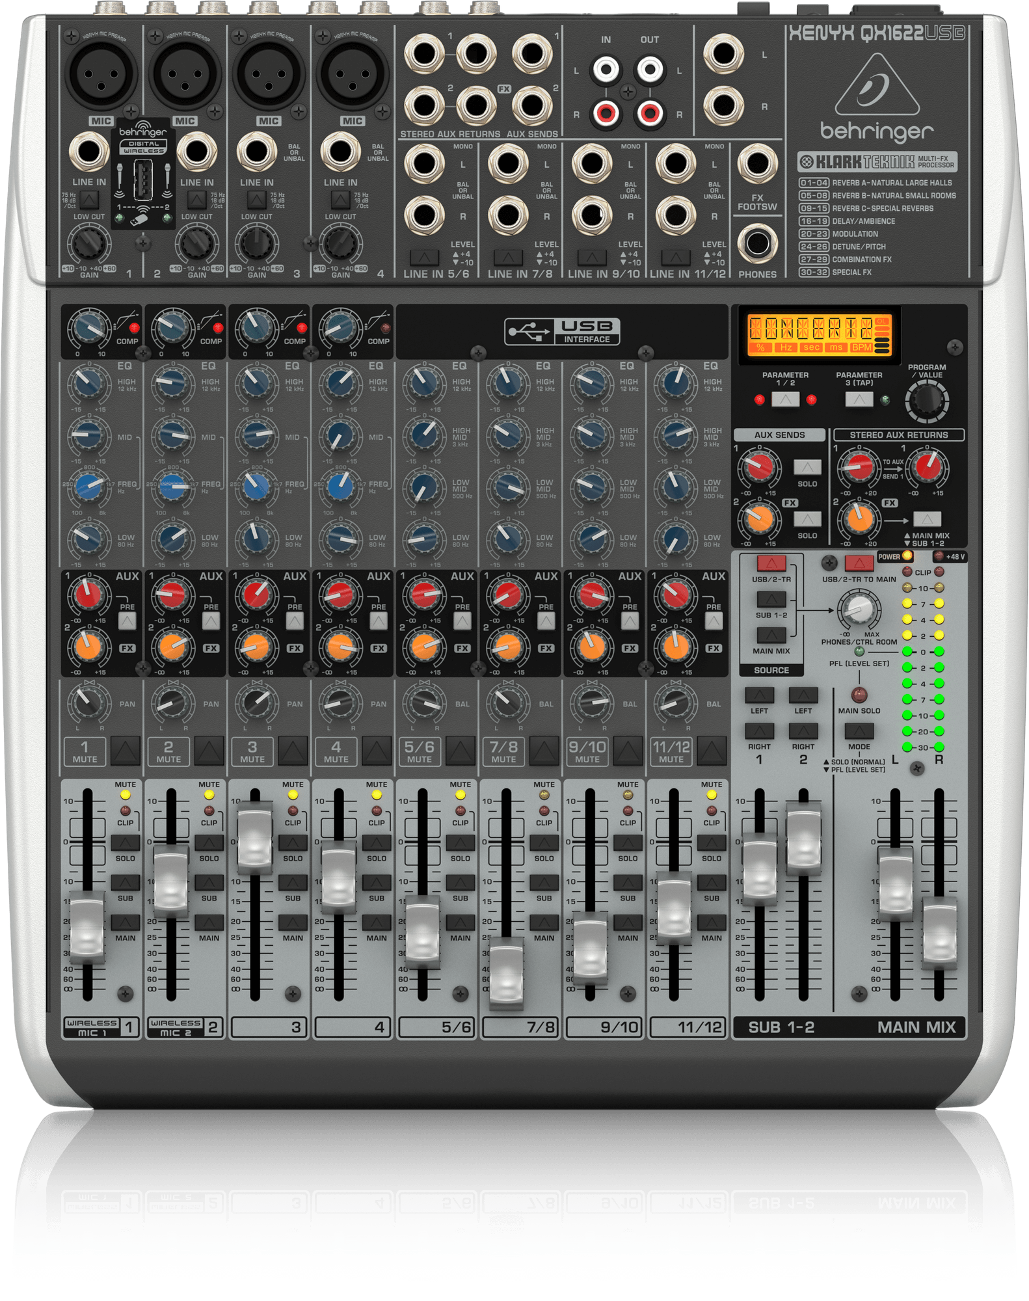This screenshot has width=1029, height=1301.
Task: Click the red COMP LED on channel 1
Action: point(135,328)
